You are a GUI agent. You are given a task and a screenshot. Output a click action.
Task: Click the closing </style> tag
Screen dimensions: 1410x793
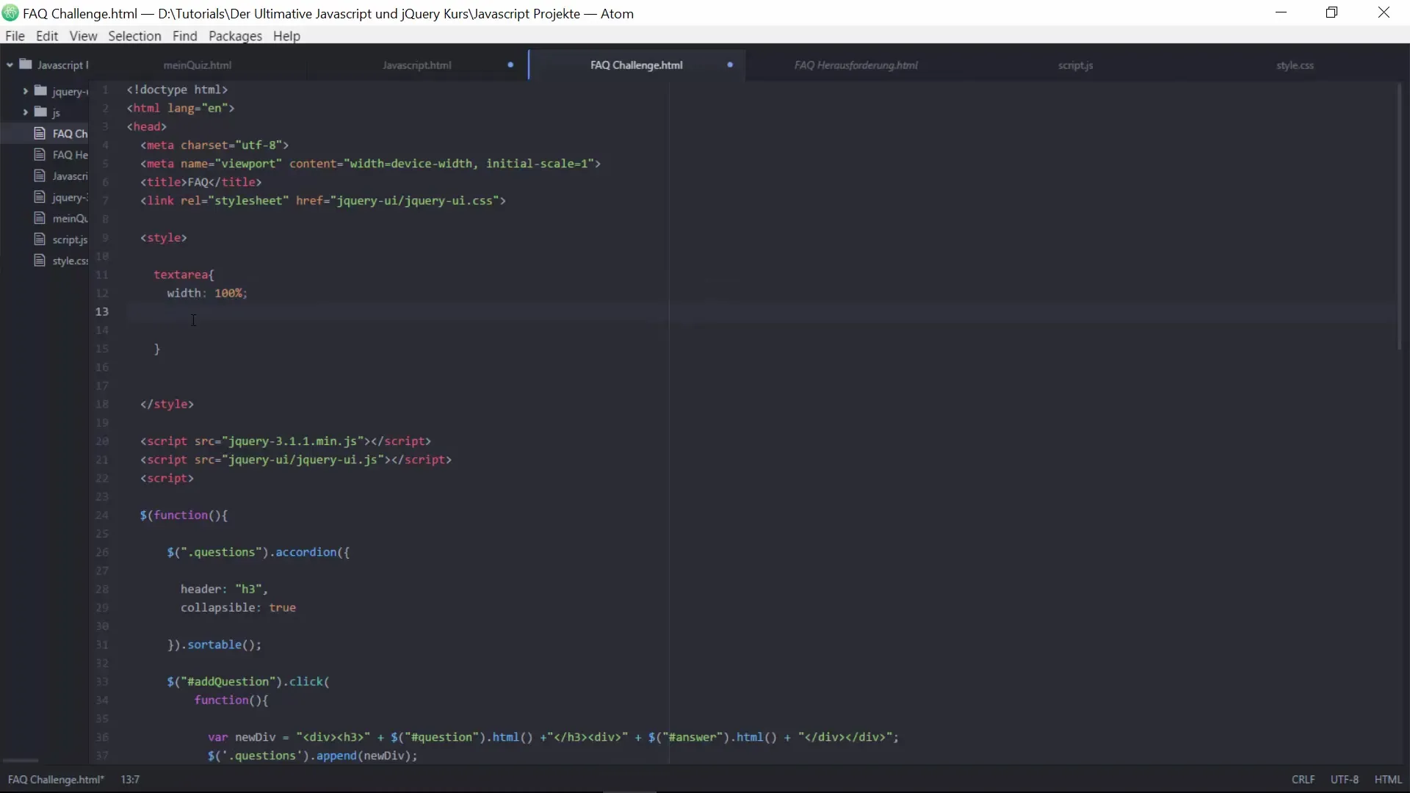[x=167, y=405]
